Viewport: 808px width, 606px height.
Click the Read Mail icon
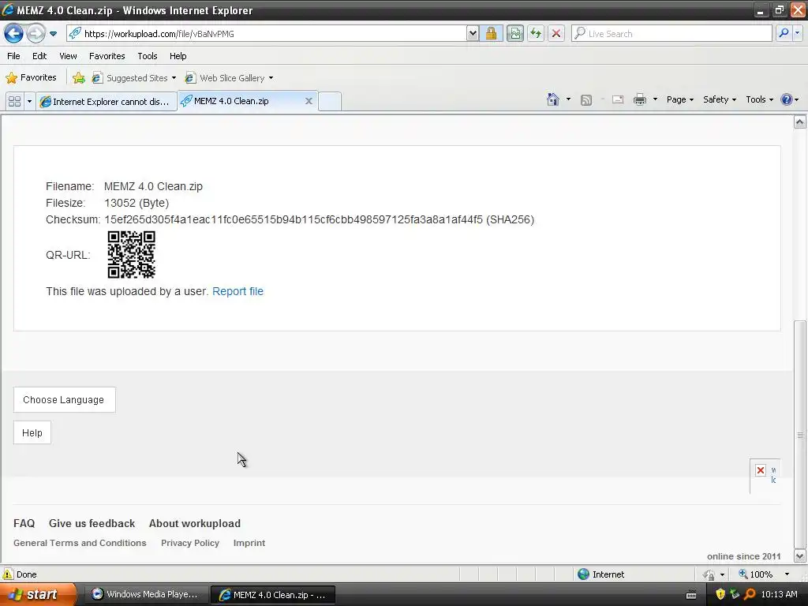(618, 100)
